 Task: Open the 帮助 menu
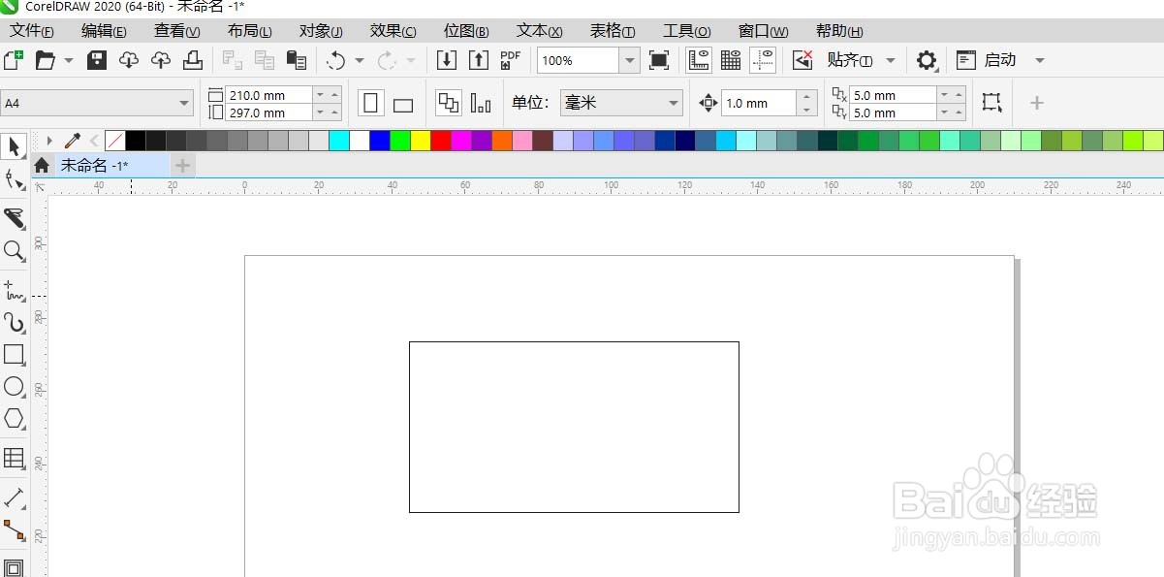pos(839,31)
